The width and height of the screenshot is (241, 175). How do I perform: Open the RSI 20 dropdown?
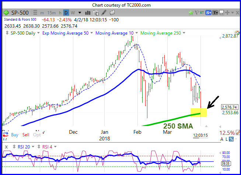33,147
